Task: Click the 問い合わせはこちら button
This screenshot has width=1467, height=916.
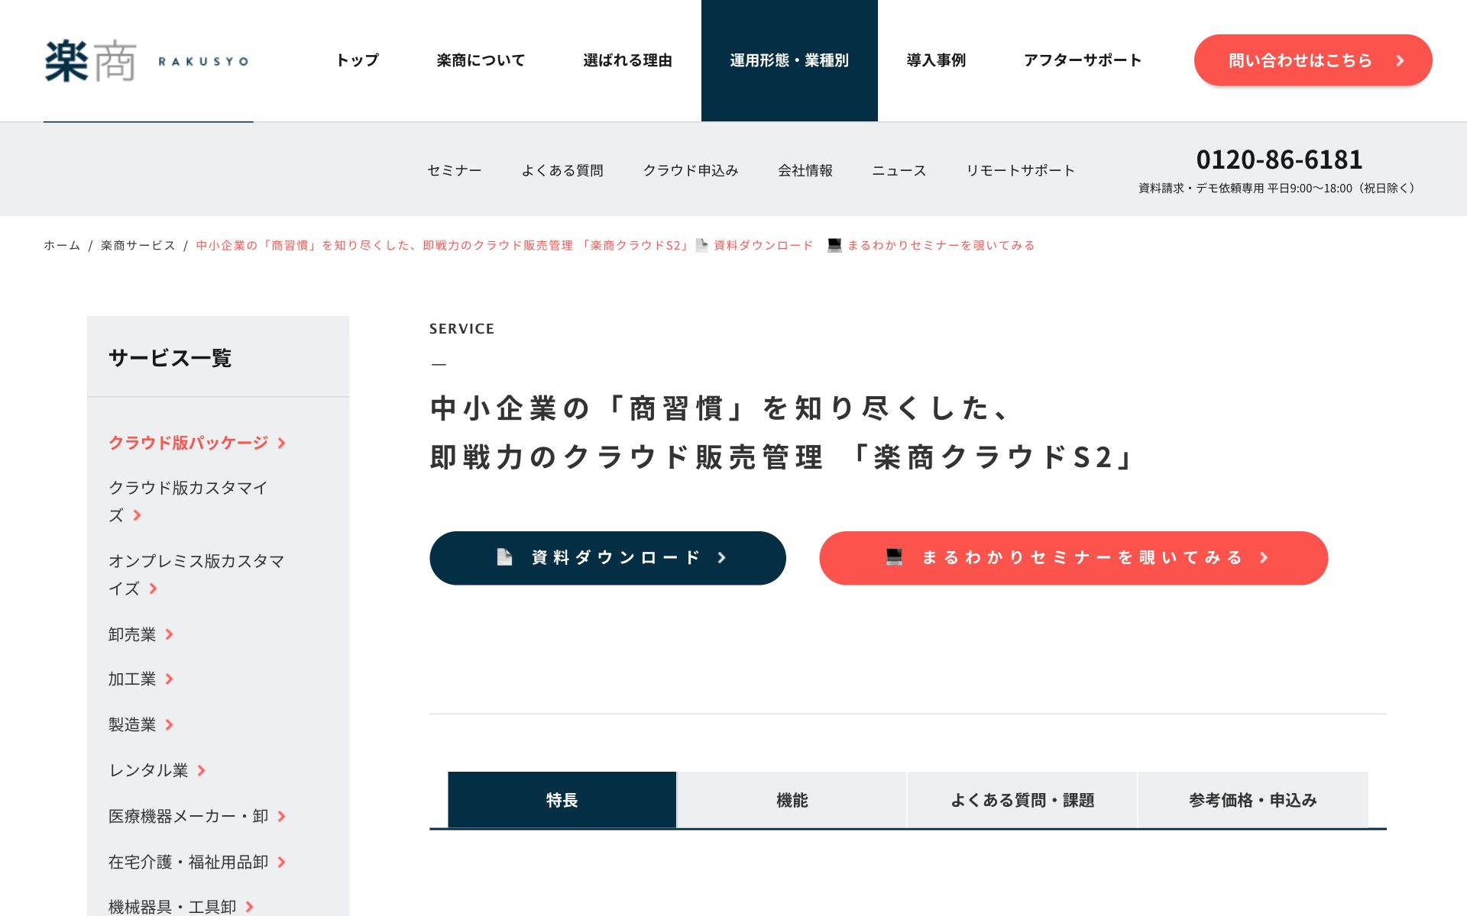Action: pyautogui.click(x=1313, y=60)
